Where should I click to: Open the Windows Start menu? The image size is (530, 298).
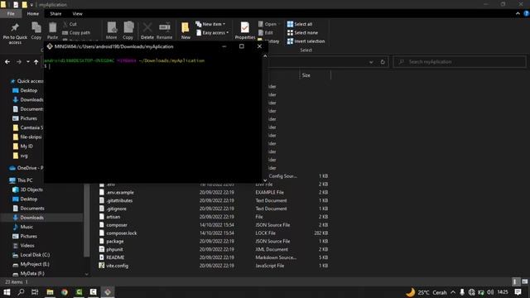(x=7, y=292)
